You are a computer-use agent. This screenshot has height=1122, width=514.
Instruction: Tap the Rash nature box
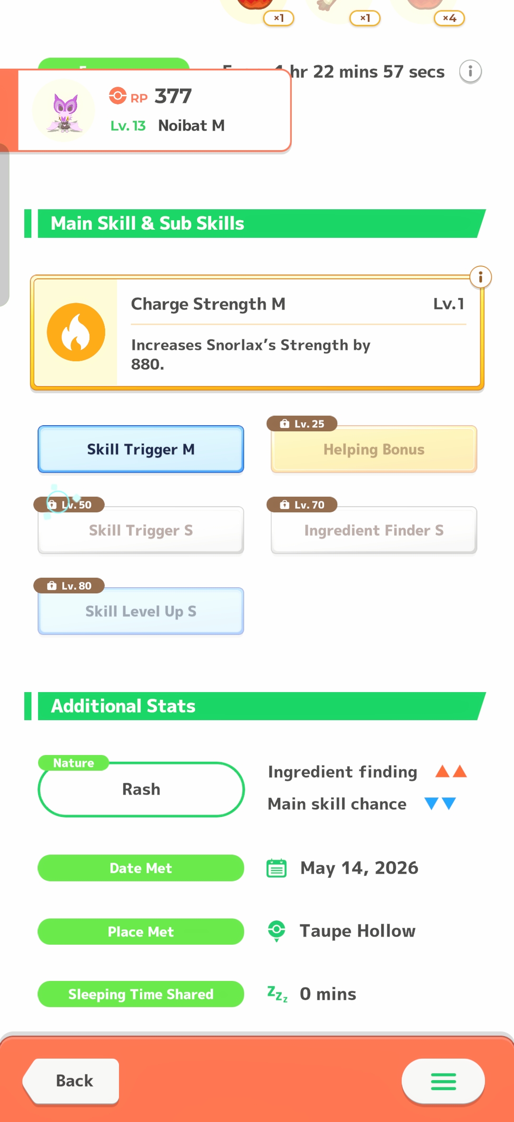coord(141,789)
